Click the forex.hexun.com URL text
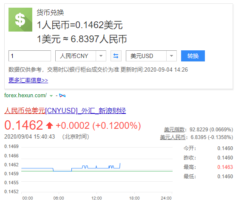 (x=26, y=95)
